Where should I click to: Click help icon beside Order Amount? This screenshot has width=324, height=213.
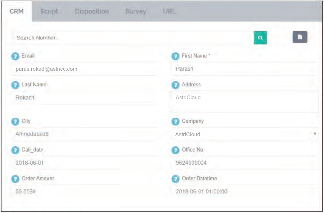click(x=15, y=179)
